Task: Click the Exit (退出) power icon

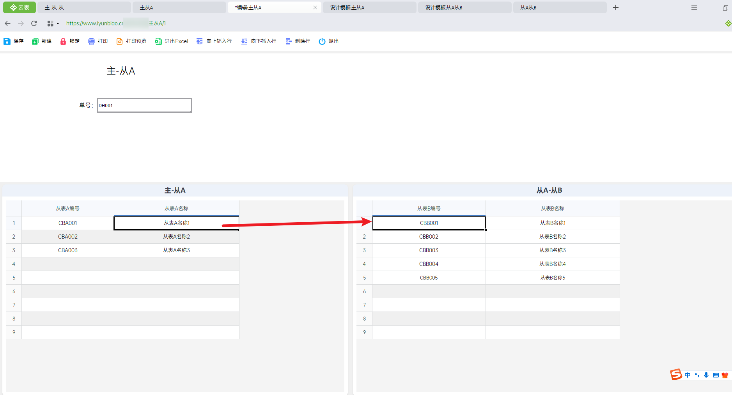Action: [x=322, y=41]
